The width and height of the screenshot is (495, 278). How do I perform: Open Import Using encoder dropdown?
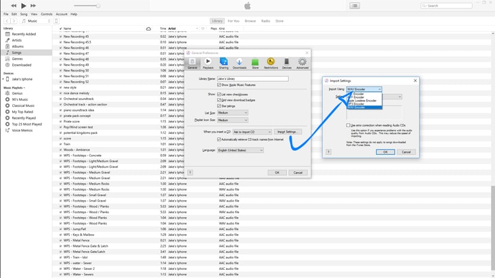tap(364, 89)
